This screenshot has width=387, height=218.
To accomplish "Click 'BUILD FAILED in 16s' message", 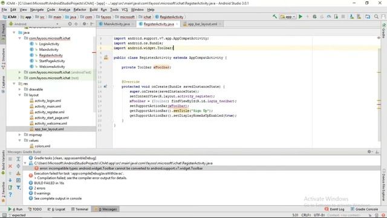I will click(x=49, y=183).
